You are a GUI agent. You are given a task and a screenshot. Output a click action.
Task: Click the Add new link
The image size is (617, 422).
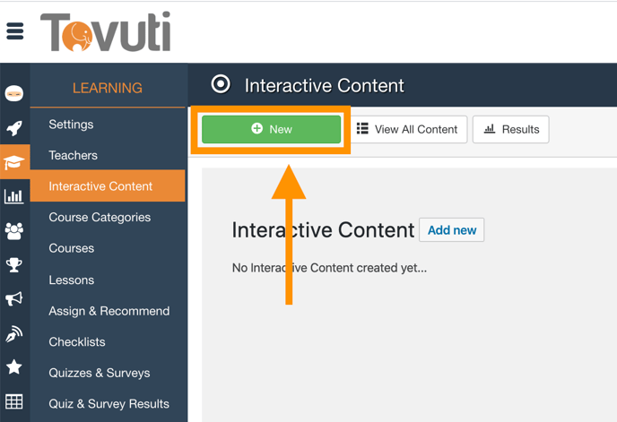coord(452,229)
